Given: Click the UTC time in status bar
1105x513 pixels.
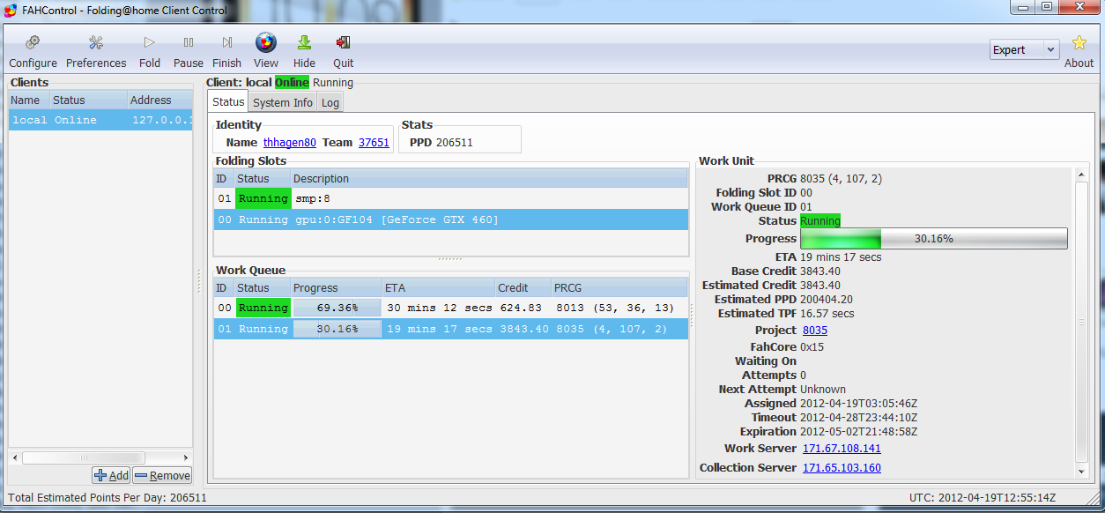Looking at the screenshot, I should coord(983,497).
